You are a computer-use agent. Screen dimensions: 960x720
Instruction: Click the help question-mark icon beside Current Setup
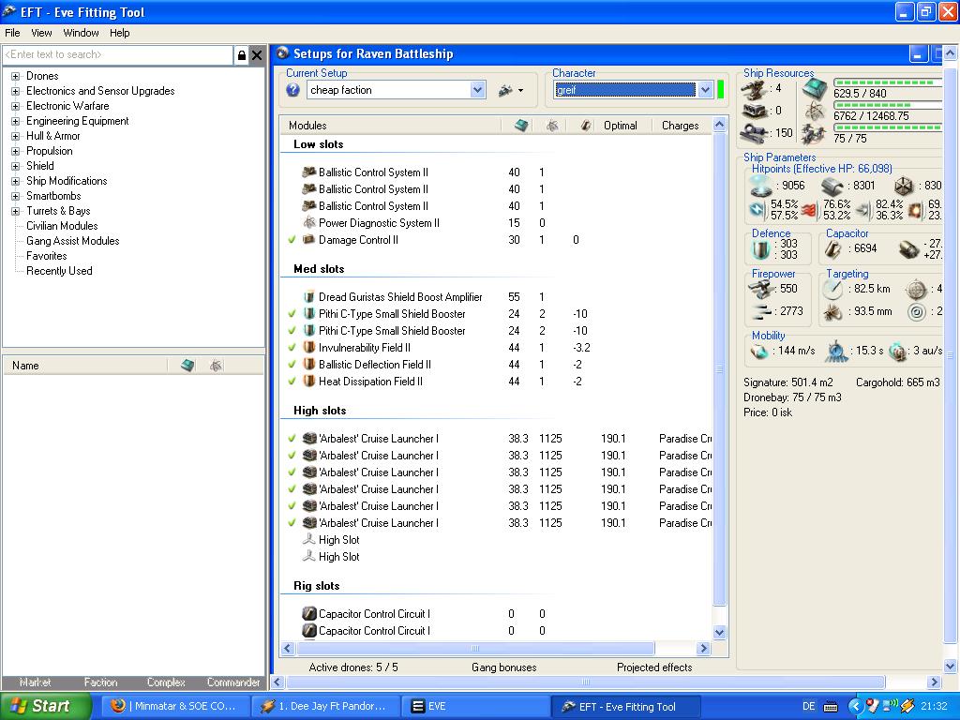(x=292, y=90)
